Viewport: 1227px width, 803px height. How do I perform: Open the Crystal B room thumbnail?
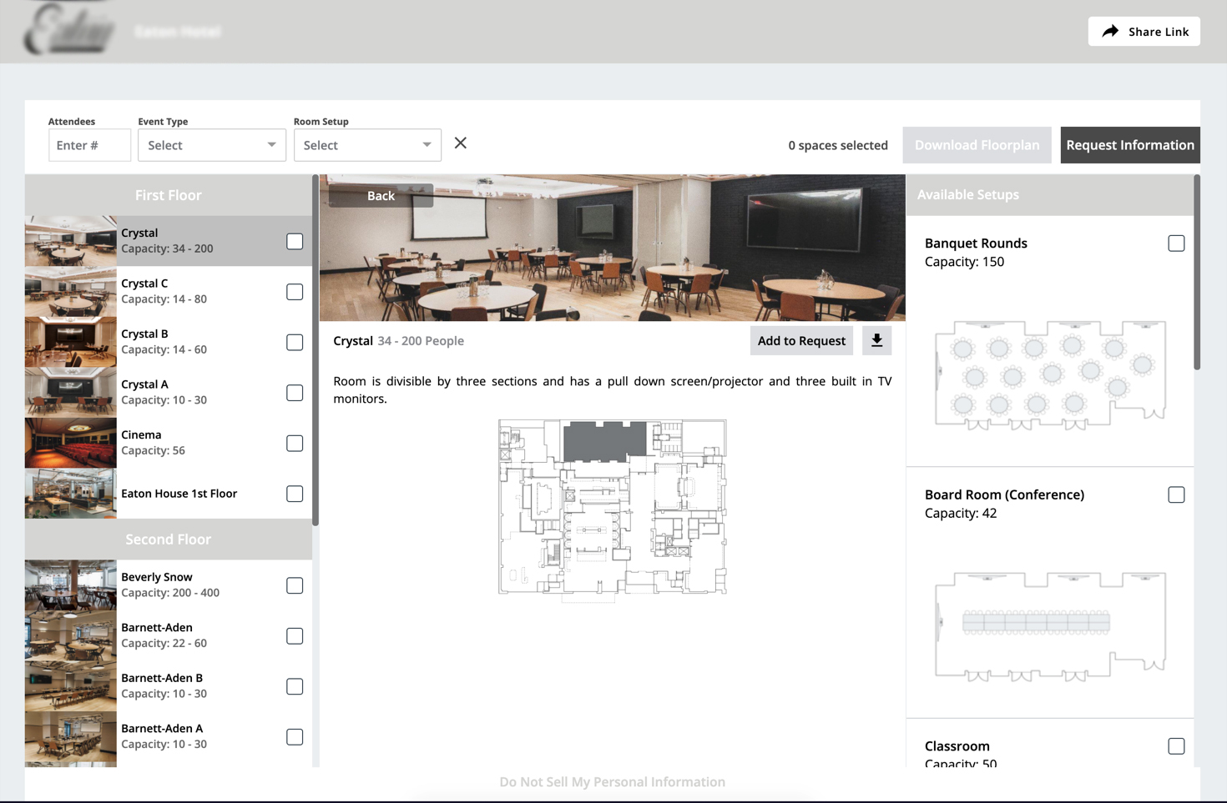tap(71, 343)
